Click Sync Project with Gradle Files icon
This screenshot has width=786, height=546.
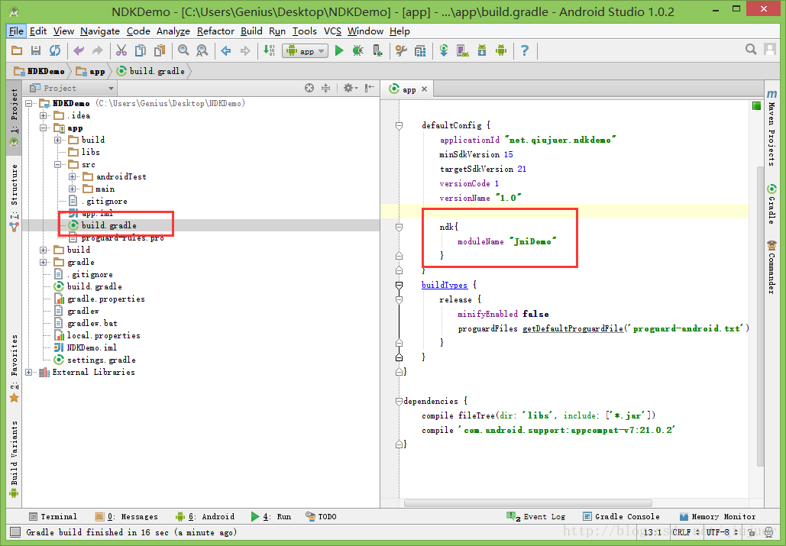pos(444,50)
